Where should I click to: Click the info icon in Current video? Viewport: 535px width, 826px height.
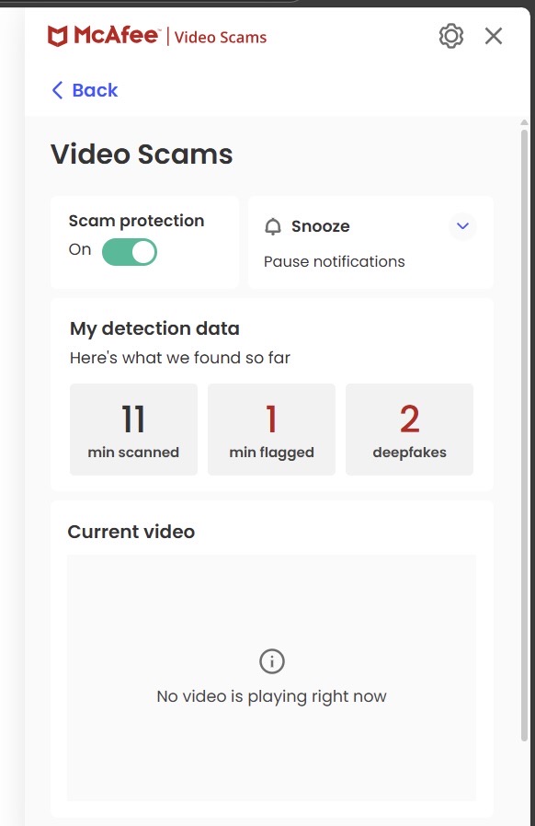pos(272,661)
